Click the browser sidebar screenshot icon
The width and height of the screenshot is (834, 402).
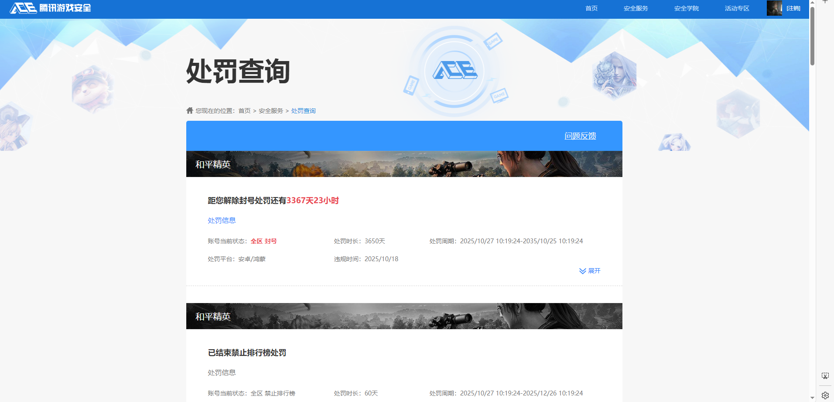825,376
